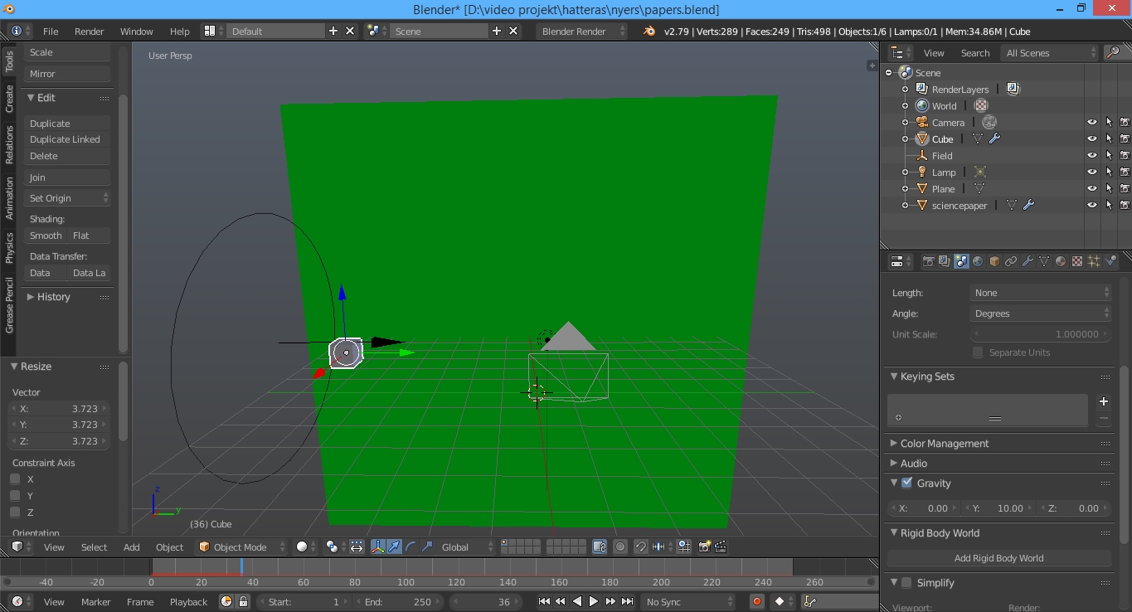Viewport: 1132px width, 612px height.
Task: Open the World properties tab icon
Action: [978, 261]
